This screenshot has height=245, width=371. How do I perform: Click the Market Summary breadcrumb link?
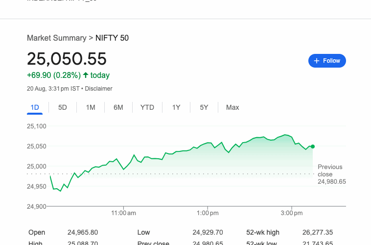[x=56, y=38]
